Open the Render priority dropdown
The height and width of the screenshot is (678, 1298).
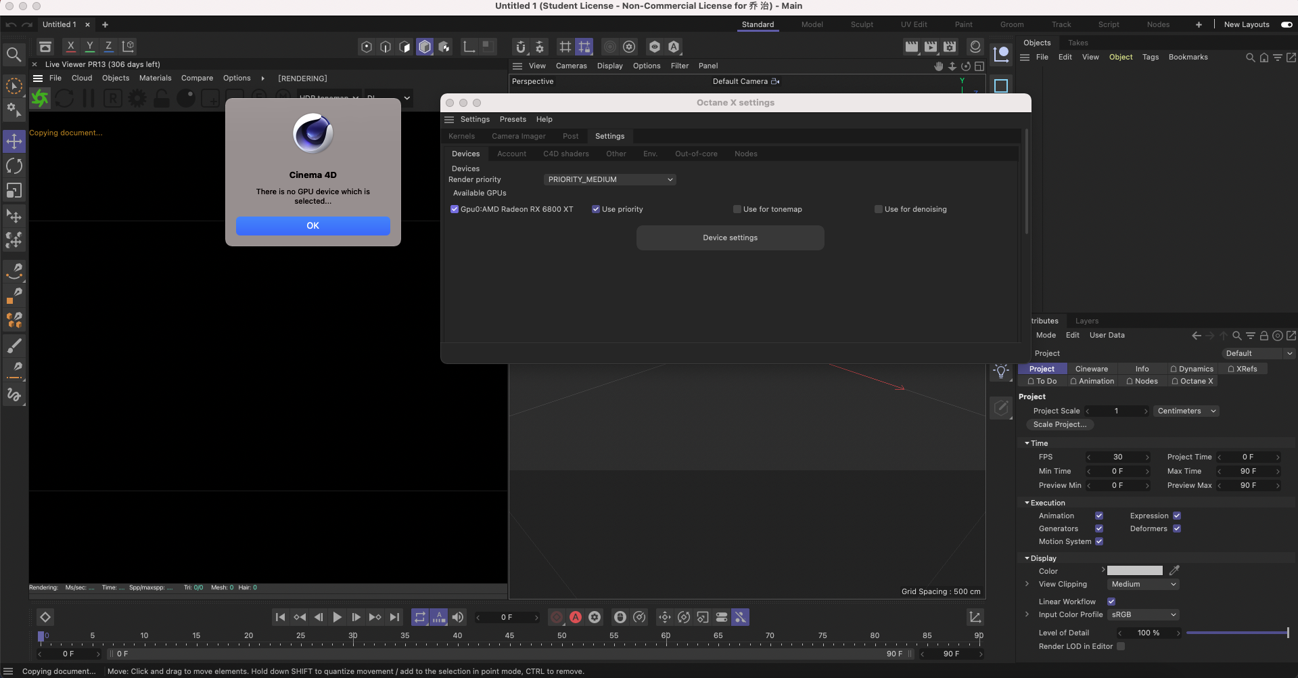[609, 179]
